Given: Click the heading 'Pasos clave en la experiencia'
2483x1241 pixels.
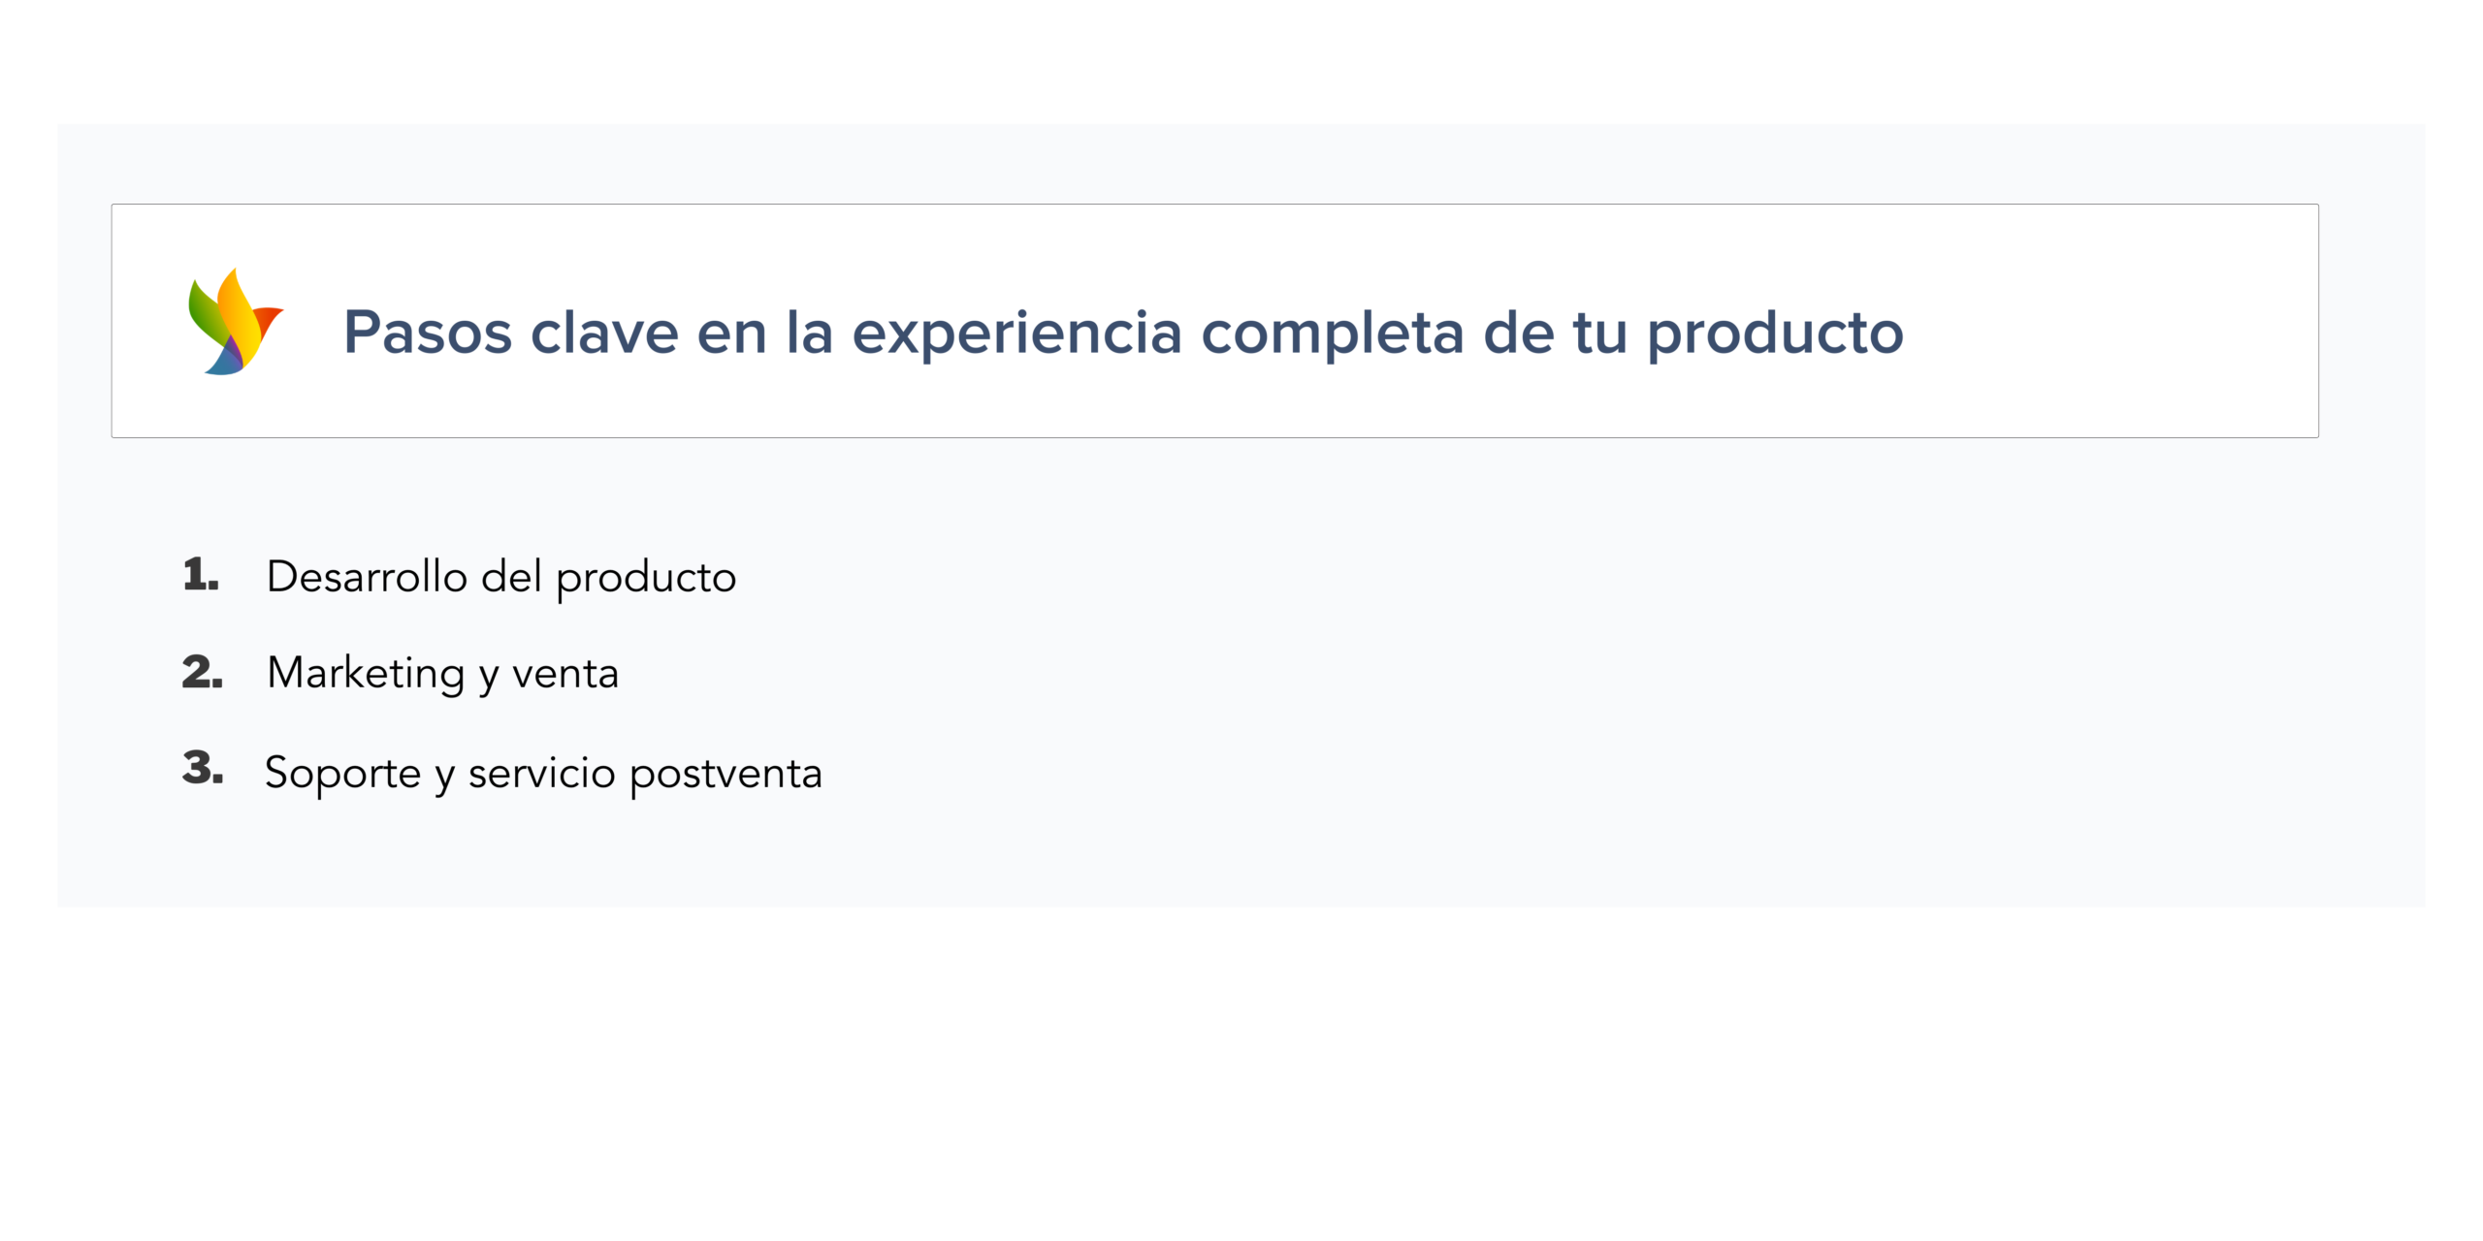Looking at the screenshot, I should (1122, 332).
